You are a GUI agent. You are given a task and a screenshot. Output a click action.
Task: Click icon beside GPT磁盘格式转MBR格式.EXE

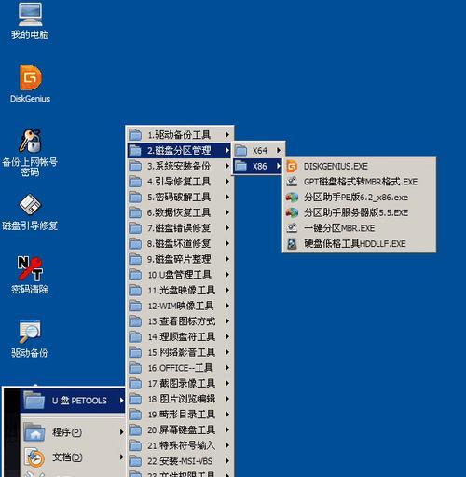click(x=292, y=182)
